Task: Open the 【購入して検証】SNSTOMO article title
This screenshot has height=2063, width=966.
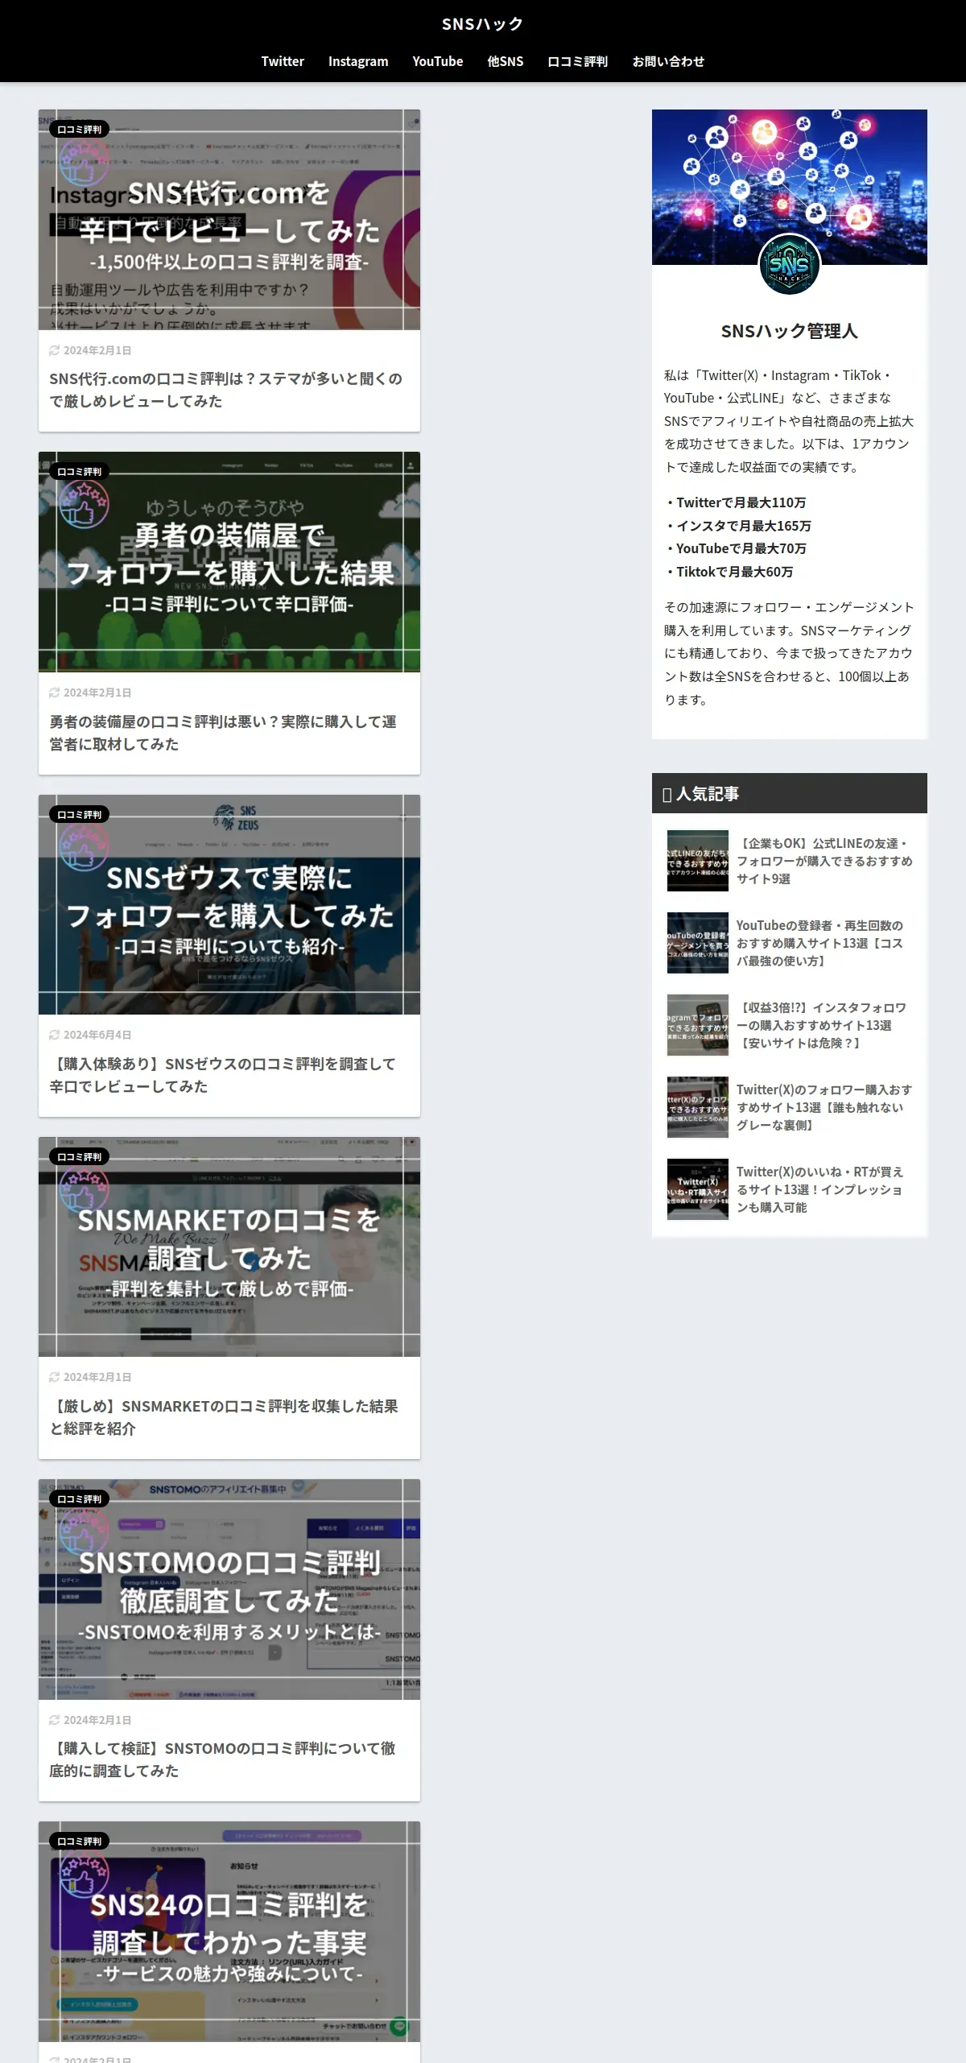Action: pos(223,1759)
